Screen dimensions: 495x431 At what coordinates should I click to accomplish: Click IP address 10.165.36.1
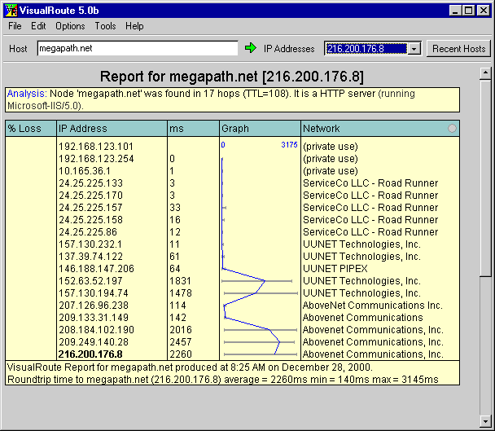(85, 171)
